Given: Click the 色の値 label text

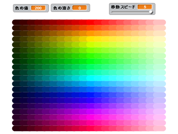Looking at the screenshot, I should pyautogui.click(x=22, y=8).
